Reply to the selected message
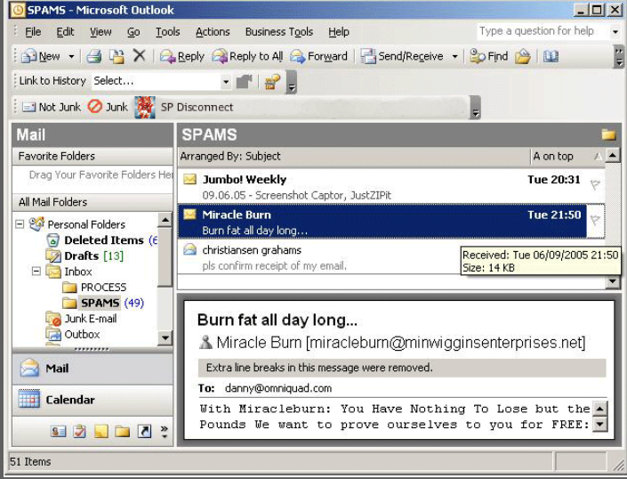The image size is (627, 479). tap(182, 56)
